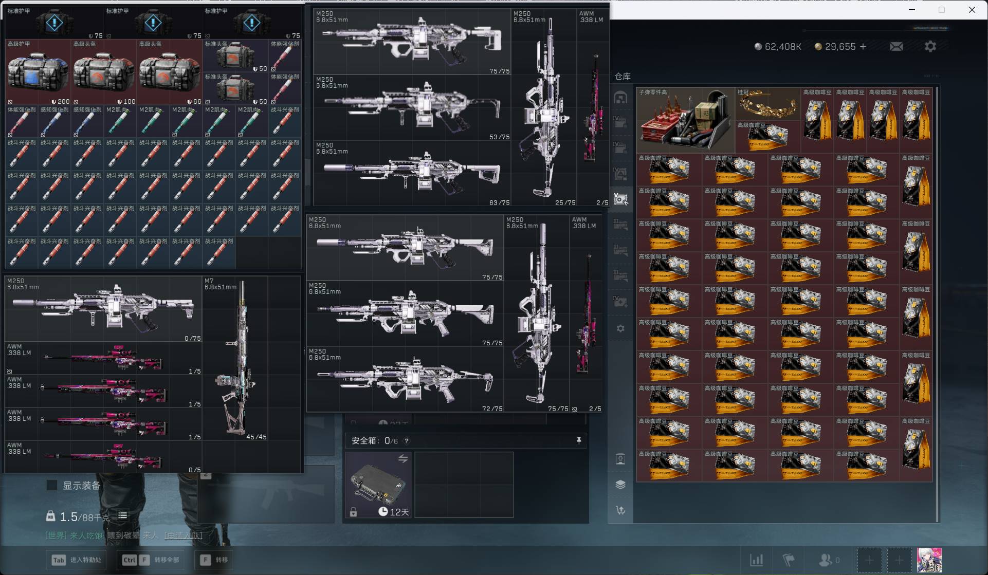Open the statistics bar chart tab

(x=756, y=560)
